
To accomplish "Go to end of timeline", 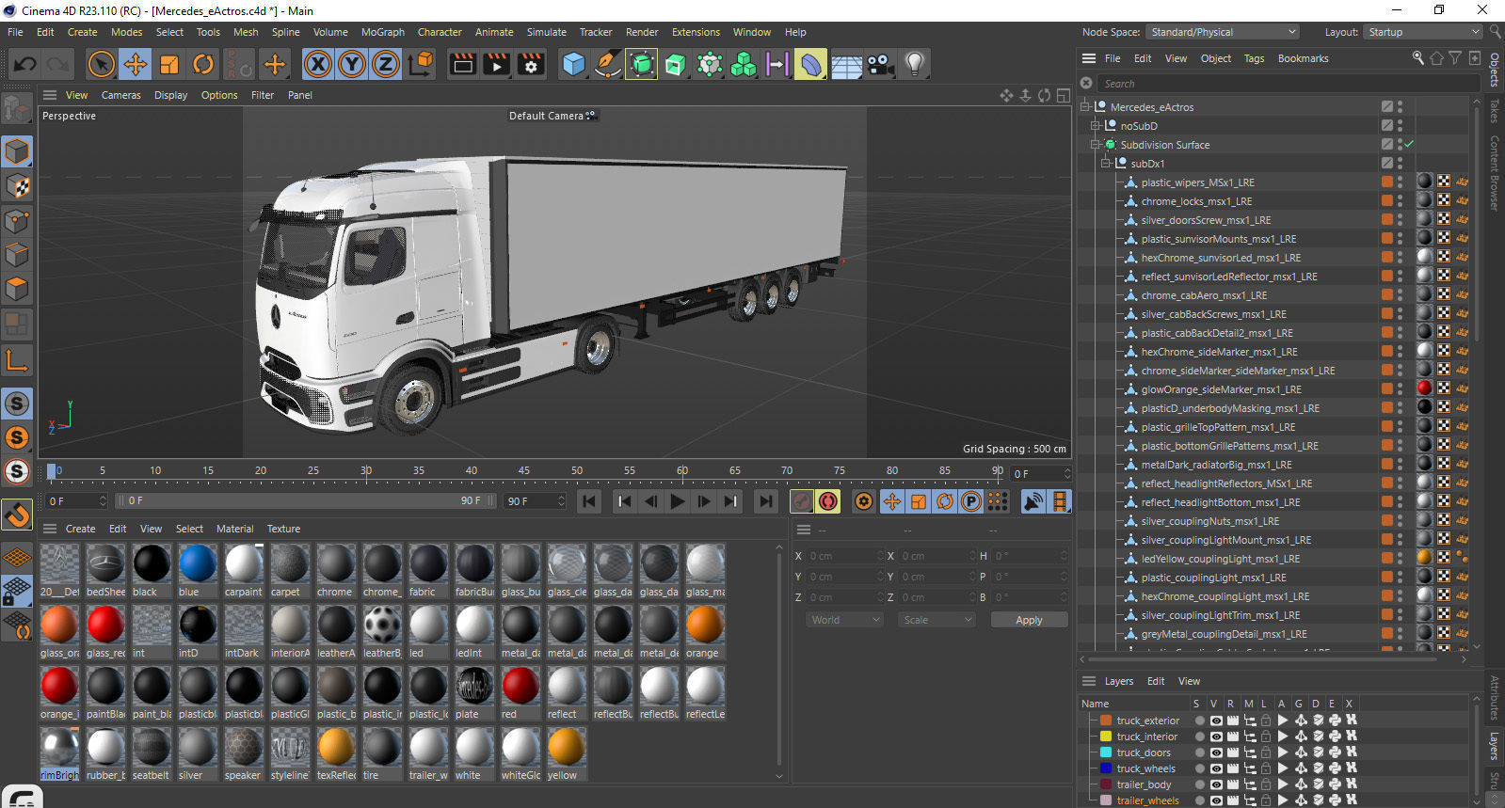I will [766, 501].
